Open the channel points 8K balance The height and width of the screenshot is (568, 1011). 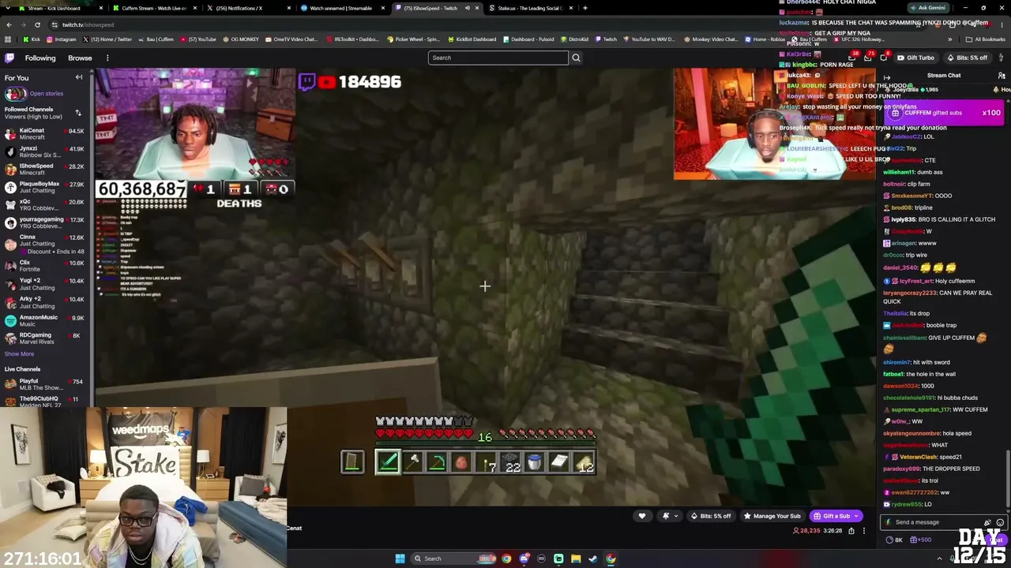894,540
